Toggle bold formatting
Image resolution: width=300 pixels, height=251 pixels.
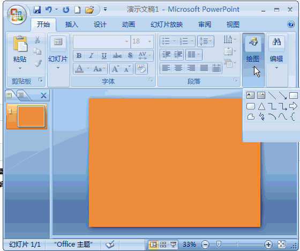(79, 56)
